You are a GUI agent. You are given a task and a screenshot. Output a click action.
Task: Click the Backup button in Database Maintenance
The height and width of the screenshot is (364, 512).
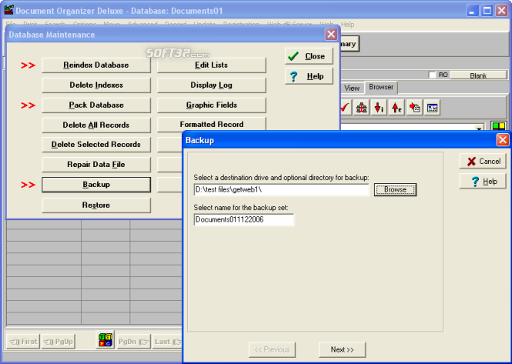coord(96,185)
